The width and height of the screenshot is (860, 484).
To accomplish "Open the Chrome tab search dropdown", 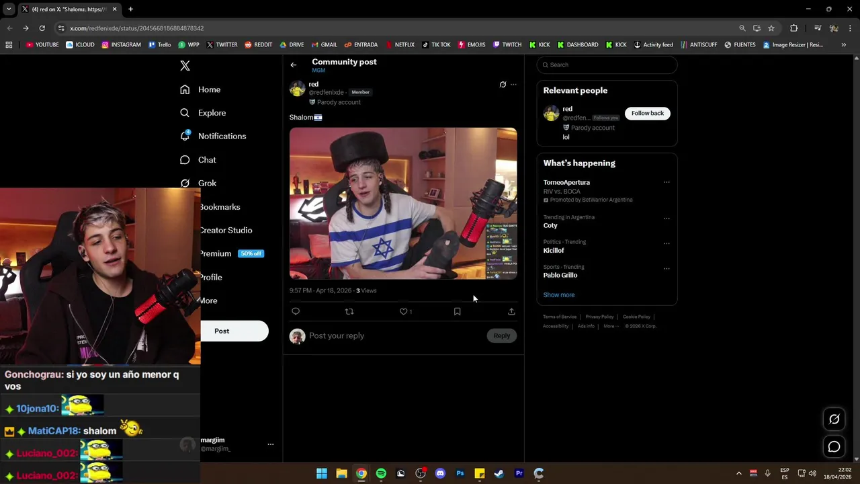I will [x=9, y=9].
